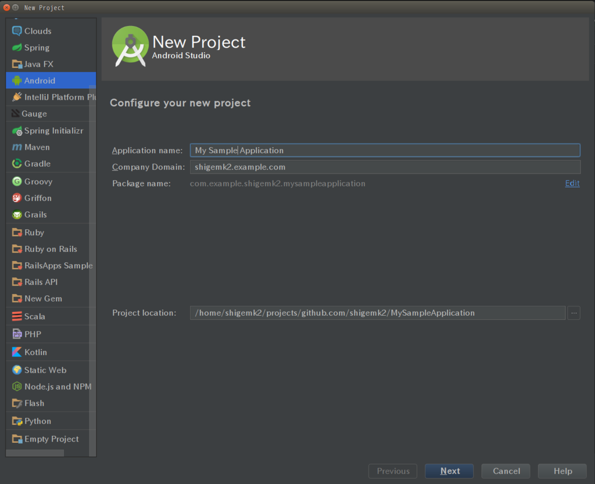Click the Python icon
595x484 pixels.
[x=17, y=421]
